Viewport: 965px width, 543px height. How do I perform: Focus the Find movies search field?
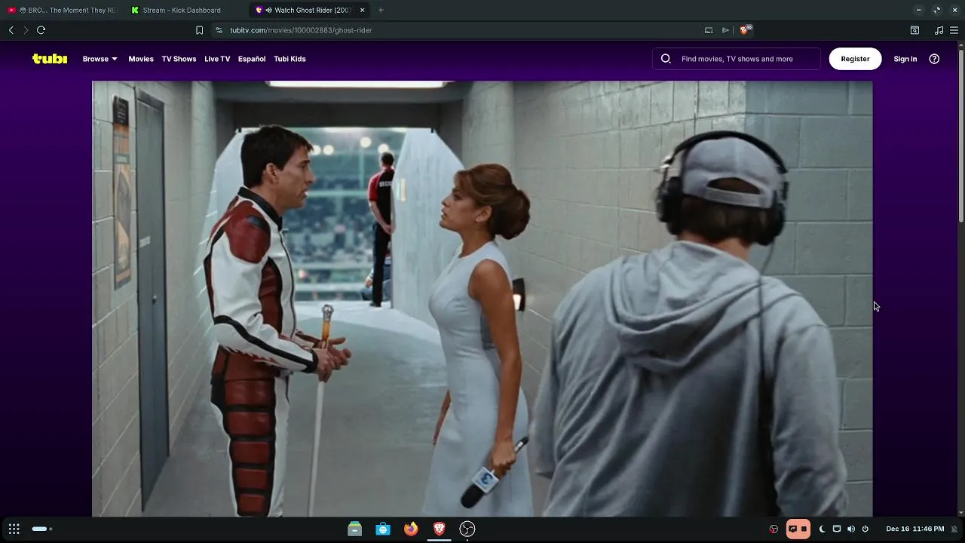(x=737, y=59)
